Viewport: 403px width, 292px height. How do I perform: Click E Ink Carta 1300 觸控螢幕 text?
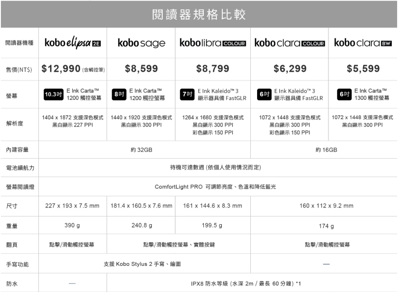372,94
